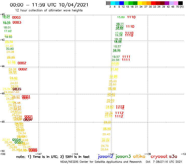Click the title time range 00:00 – 11:59 UTC 10/04/2021
This screenshot has width=186, height=164.
49,5
